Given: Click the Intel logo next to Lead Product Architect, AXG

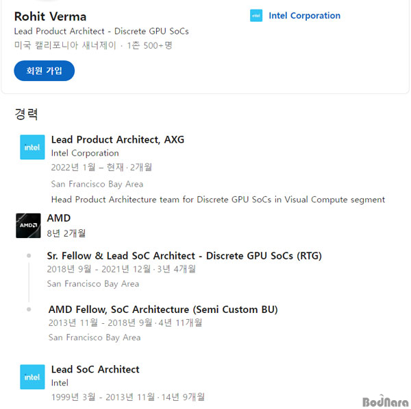Looking at the screenshot, I should 32,147.
